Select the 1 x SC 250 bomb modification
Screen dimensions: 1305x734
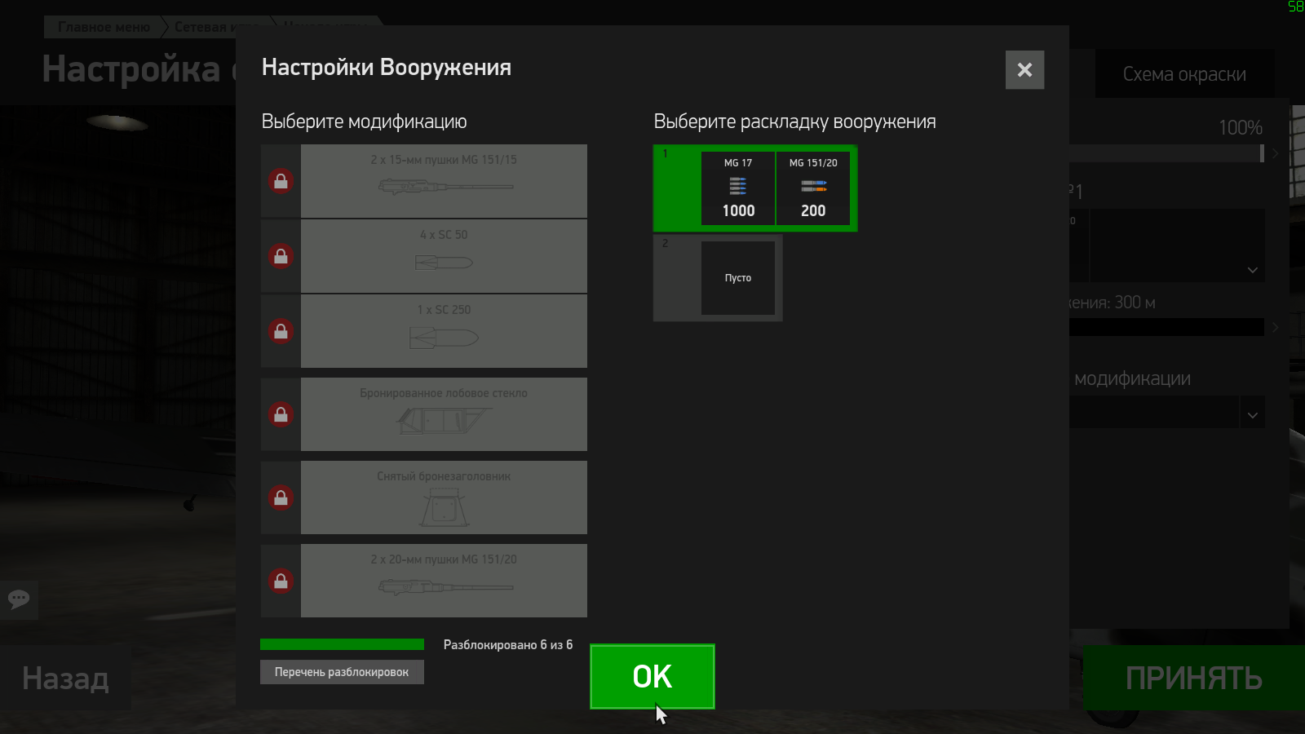click(444, 331)
